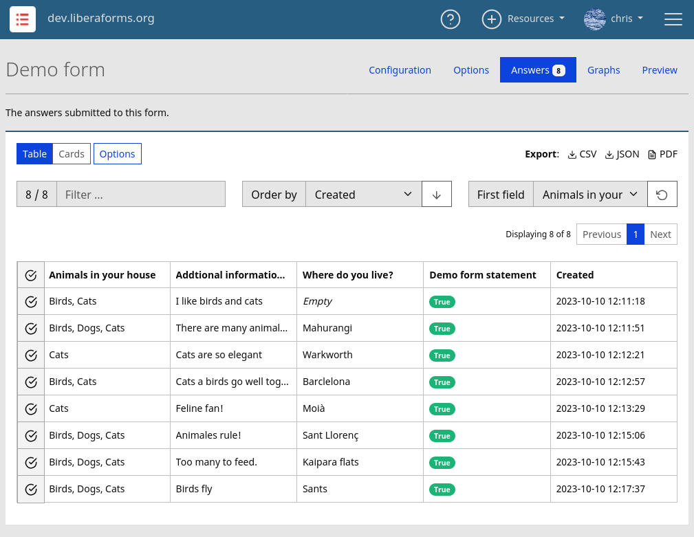Click the 'Birds fly' cell

pyautogui.click(x=233, y=490)
